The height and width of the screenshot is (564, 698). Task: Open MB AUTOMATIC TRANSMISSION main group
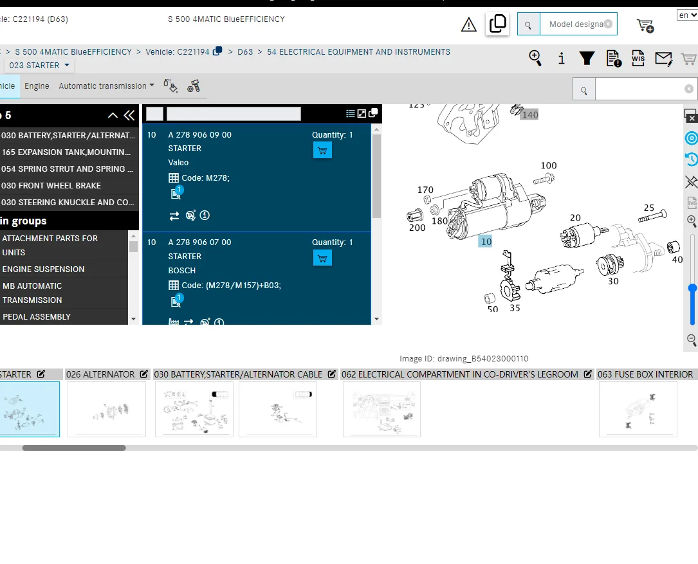coord(64,293)
